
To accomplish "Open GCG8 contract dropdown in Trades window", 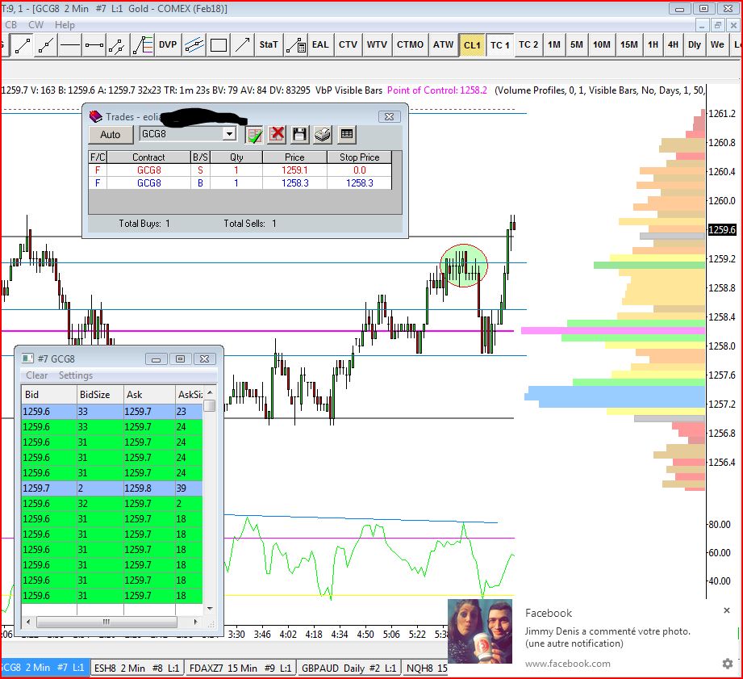I will (229, 134).
